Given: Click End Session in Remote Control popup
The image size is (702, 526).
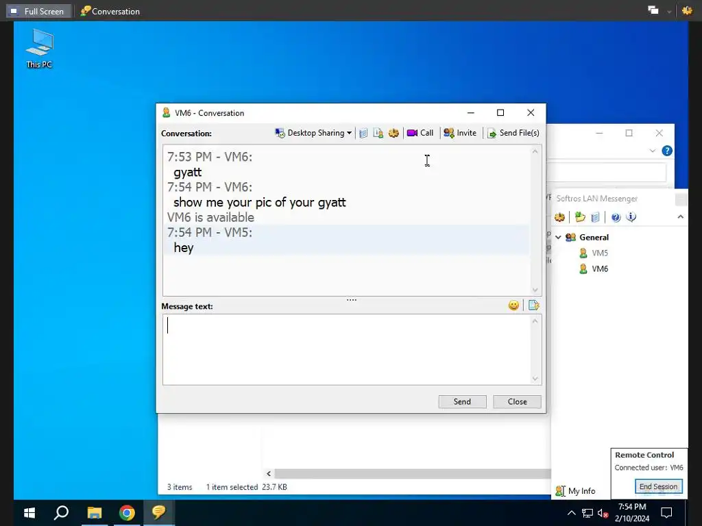Looking at the screenshot, I should 658,487.
